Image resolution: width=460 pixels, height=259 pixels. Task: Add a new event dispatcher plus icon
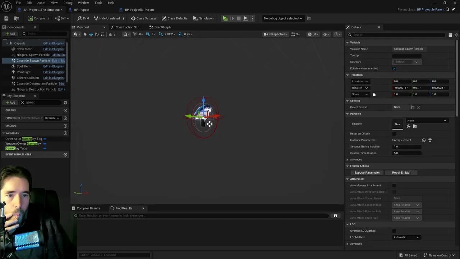(x=65, y=155)
